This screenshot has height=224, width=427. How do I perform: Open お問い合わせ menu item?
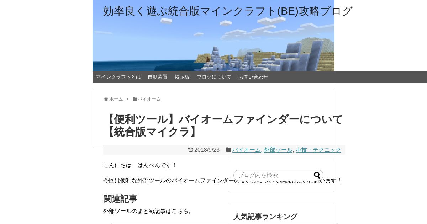point(253,77)
